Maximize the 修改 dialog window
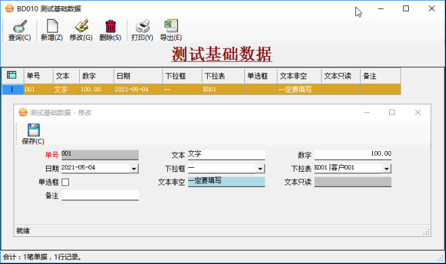The height and width of the screenshot is (264, 446). point(392,112)
